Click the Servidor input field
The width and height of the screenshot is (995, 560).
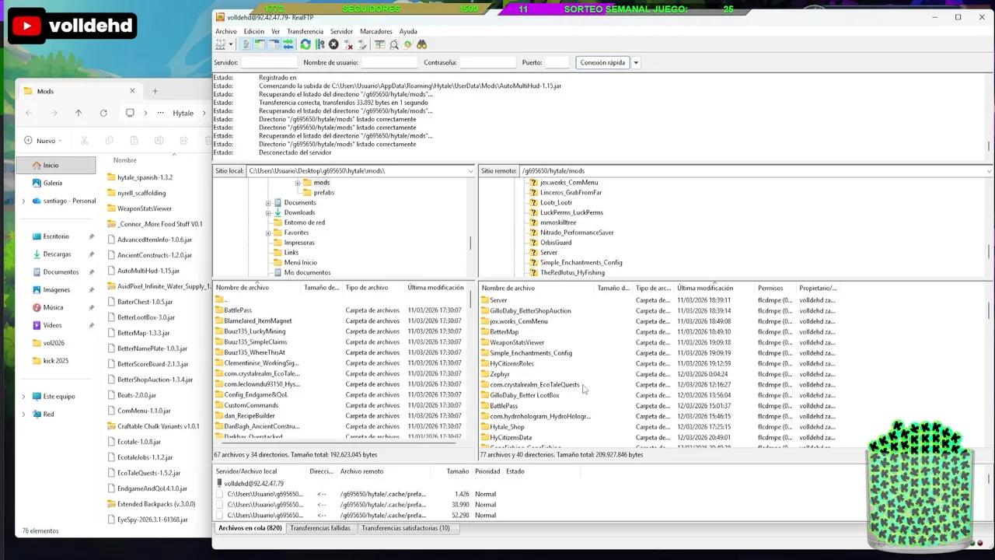269,63
